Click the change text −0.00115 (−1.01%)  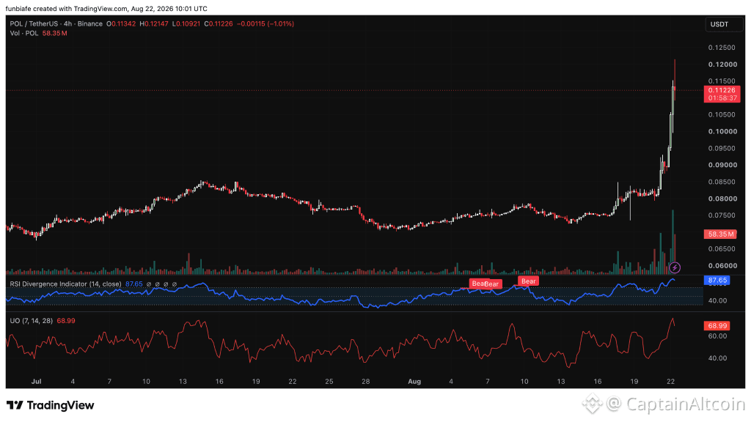265,23
